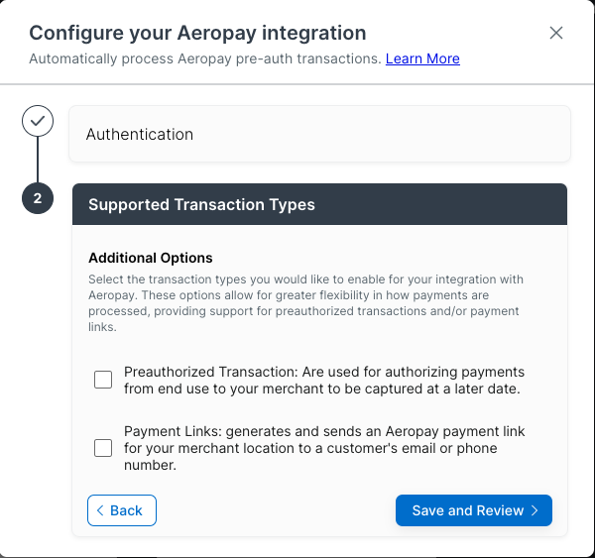Click Save and Review button
Viewport: 595px width, 558px height.
(474, 510)
